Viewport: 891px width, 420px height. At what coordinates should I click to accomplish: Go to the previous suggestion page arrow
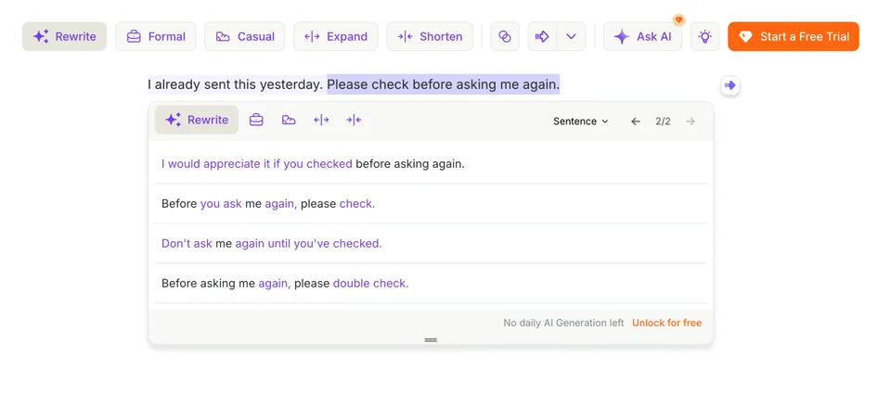click(x=636, y=121)
